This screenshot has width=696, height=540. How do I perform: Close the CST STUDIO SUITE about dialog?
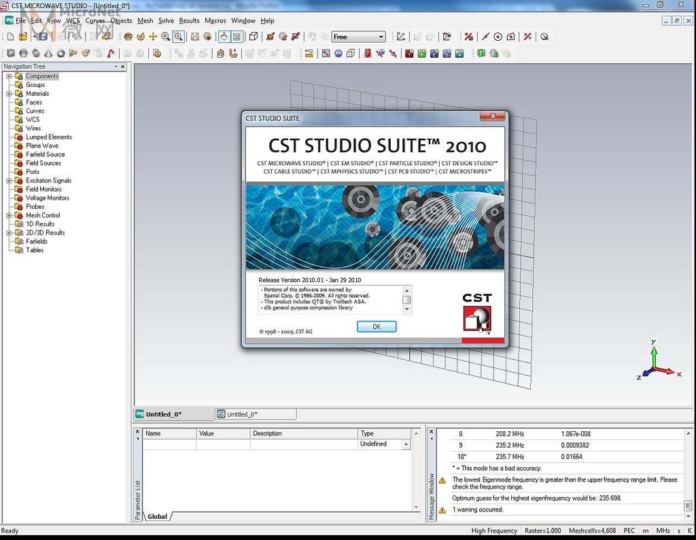pos(493,116)
